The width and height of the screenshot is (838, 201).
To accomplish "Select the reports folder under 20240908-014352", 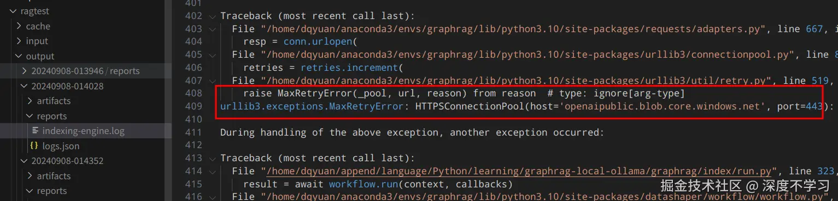I will [52, 191].
